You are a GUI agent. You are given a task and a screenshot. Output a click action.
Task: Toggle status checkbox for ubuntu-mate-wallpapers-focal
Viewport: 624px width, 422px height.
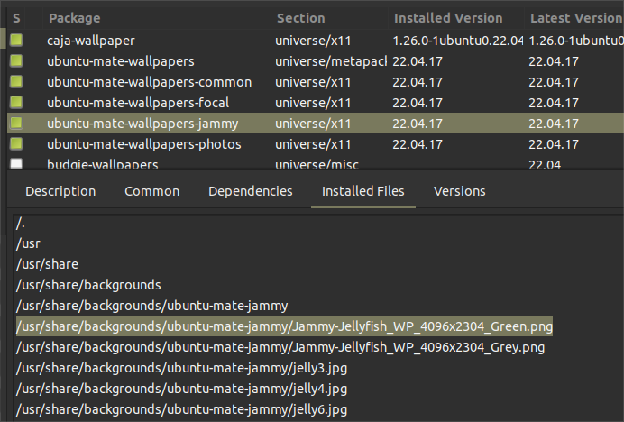[x=16, y=102]
